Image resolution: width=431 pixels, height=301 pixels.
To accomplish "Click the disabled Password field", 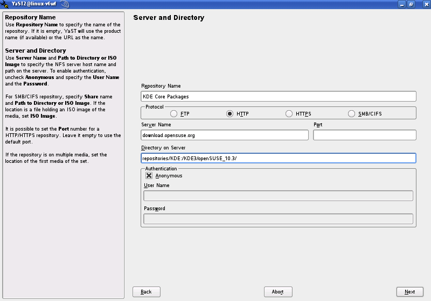I will pyautogui.click(x=278, y=219).
